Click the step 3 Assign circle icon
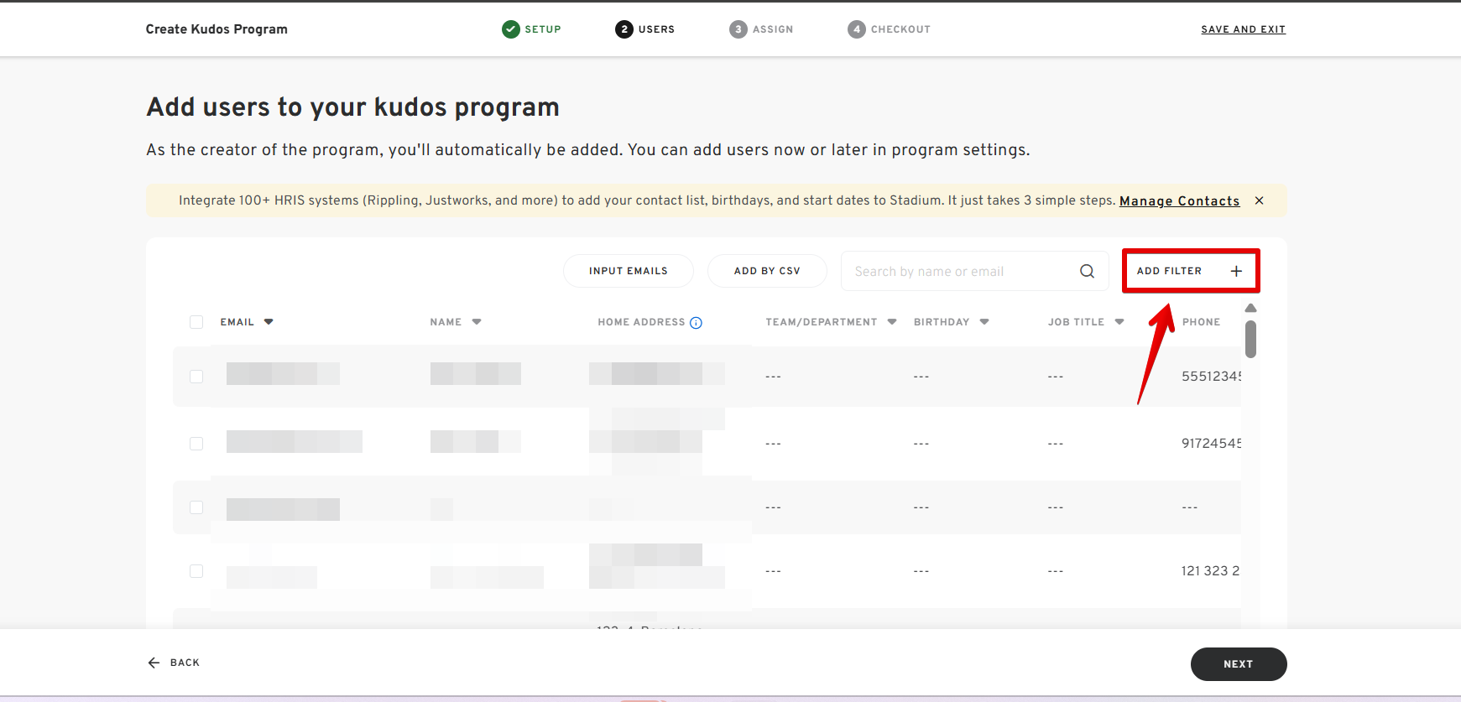 [x=738, y=29]
